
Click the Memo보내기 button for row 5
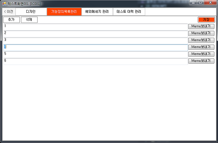pos(201,54)
